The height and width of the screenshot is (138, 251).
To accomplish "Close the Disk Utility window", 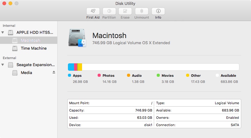I will tap(4, 3).
